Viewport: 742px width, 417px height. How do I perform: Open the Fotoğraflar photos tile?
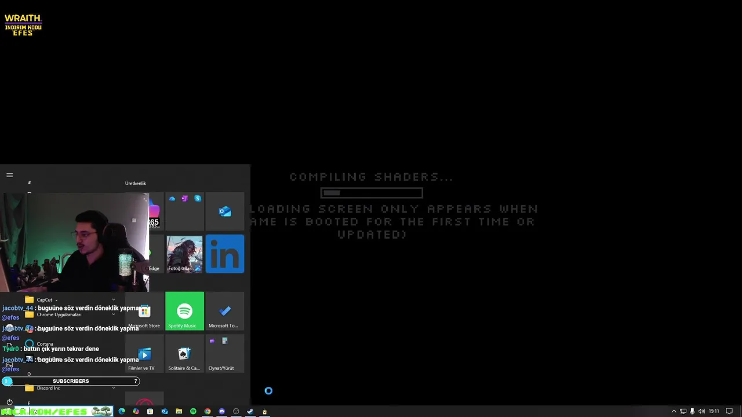tap(184, 254)
